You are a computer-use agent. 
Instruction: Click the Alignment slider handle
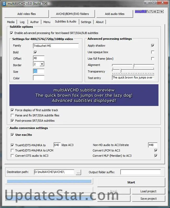click(x=134, y=66)
